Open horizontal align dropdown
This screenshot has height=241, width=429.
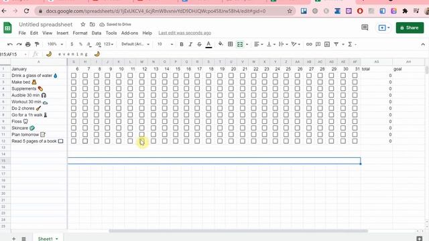tap(258, 44)
